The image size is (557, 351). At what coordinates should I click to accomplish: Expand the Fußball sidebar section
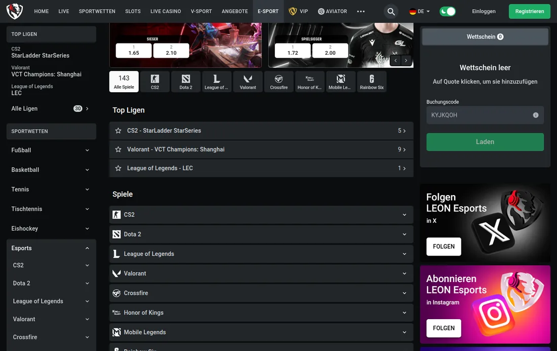coord(51,150)
